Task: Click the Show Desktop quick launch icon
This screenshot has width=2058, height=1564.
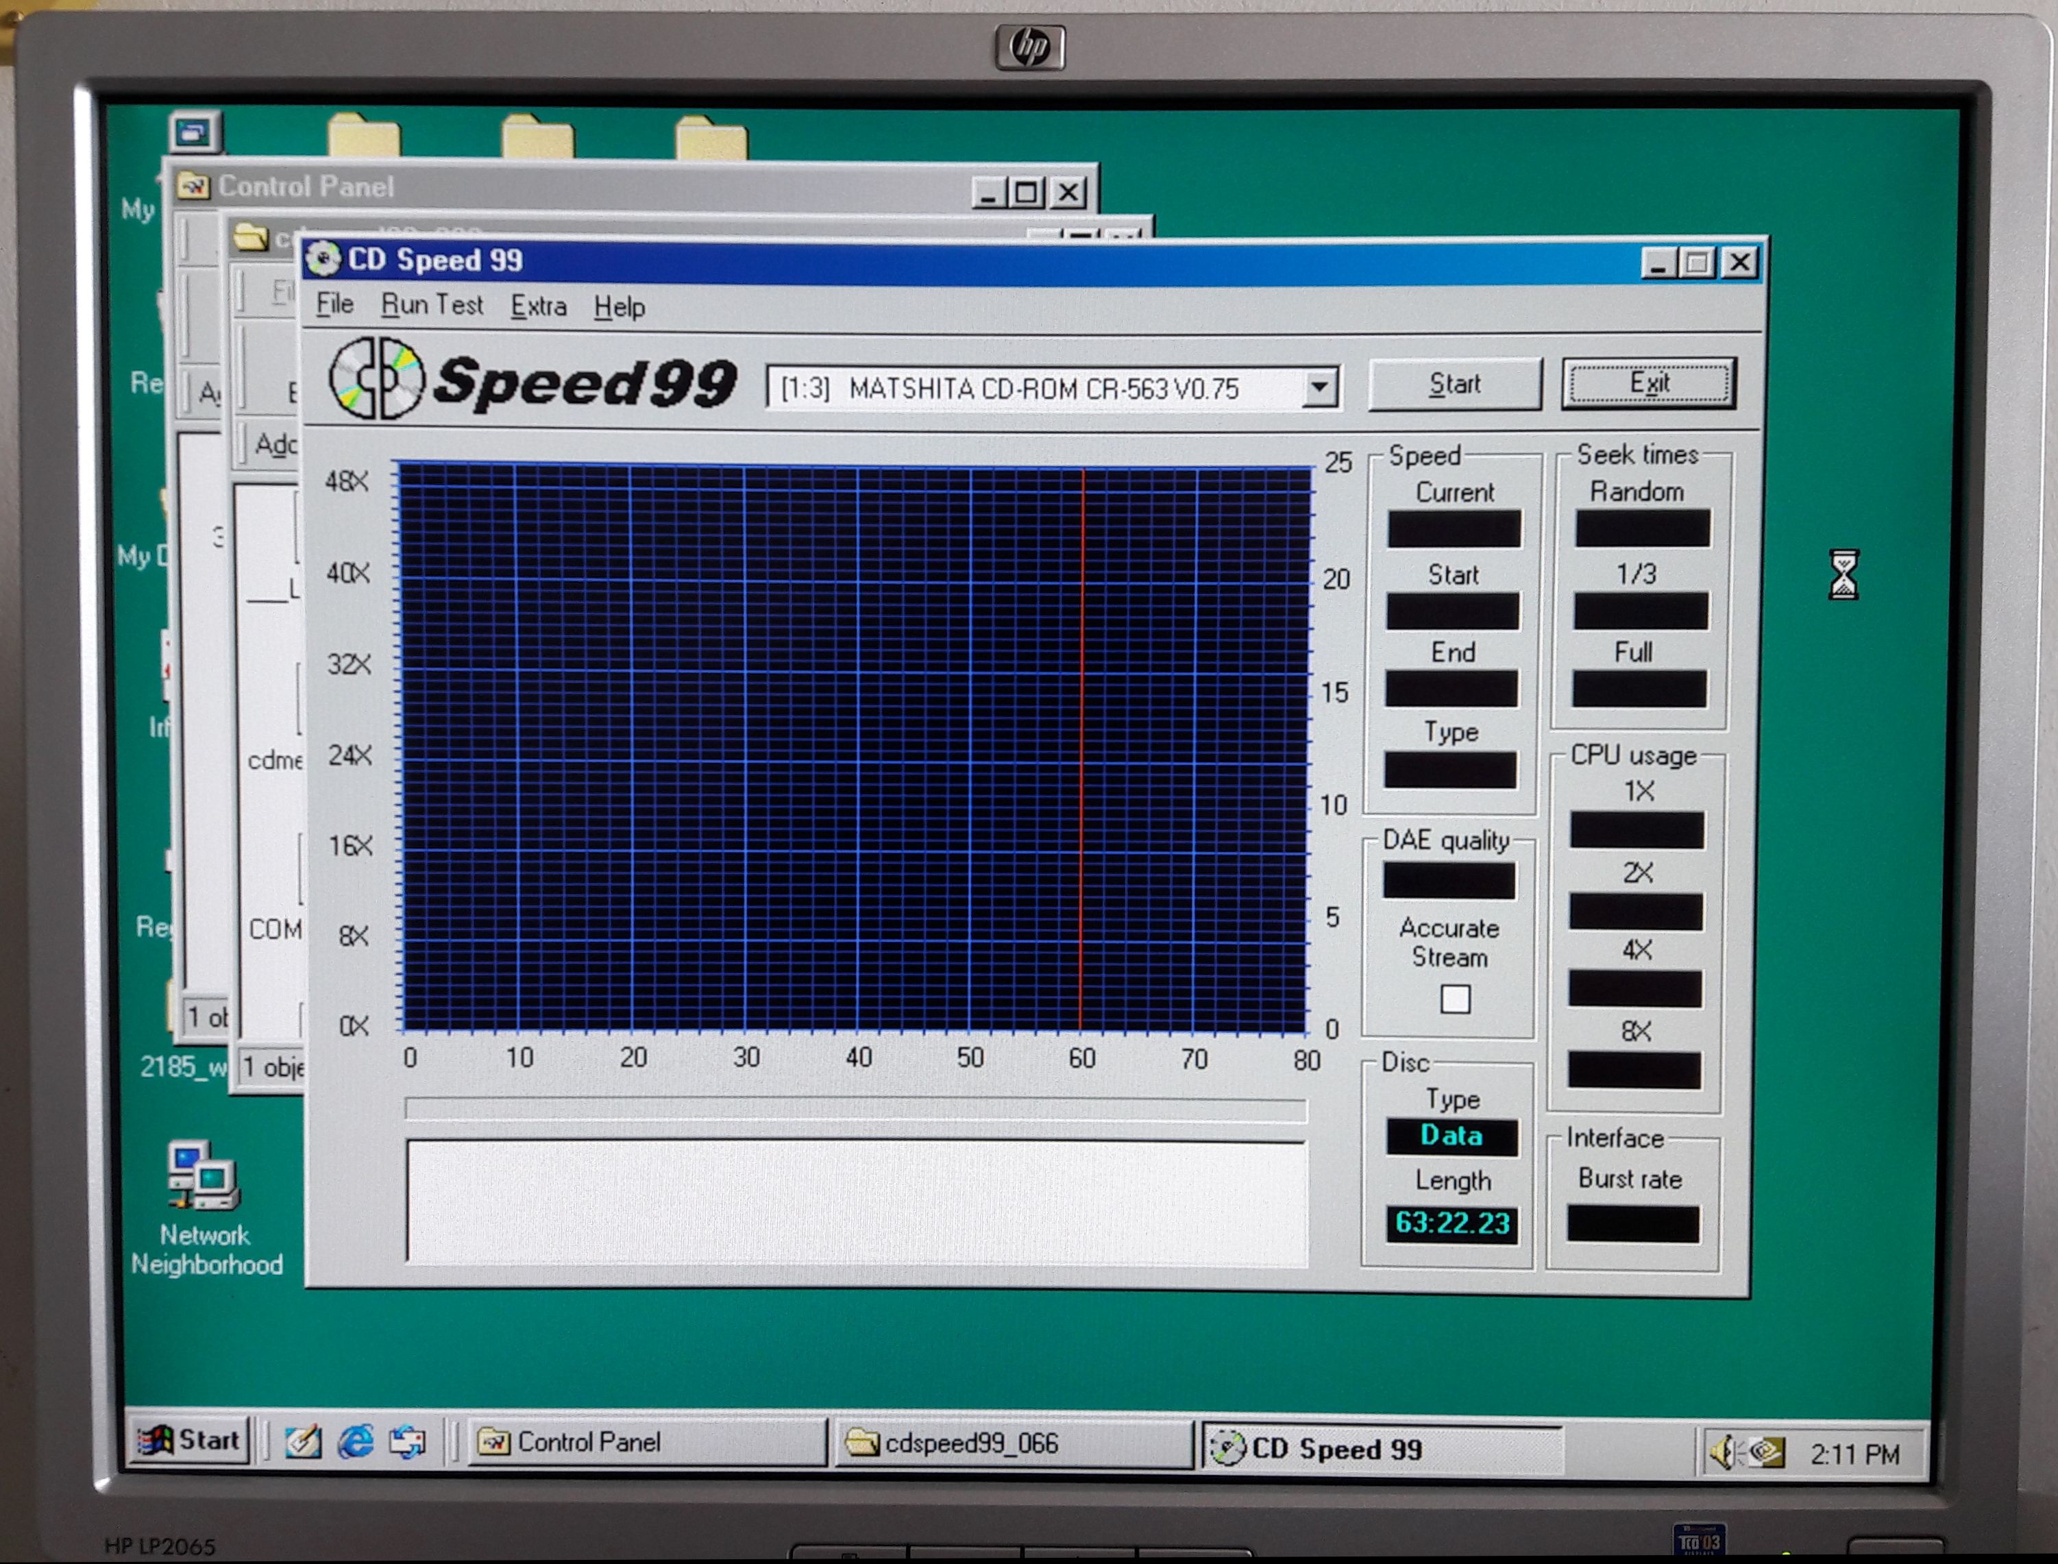Action: point(302,1442)
